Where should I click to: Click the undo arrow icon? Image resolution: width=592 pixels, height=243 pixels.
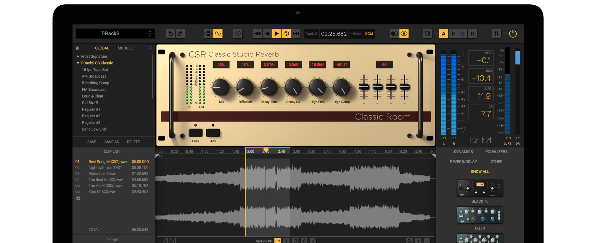pos(170,34)
